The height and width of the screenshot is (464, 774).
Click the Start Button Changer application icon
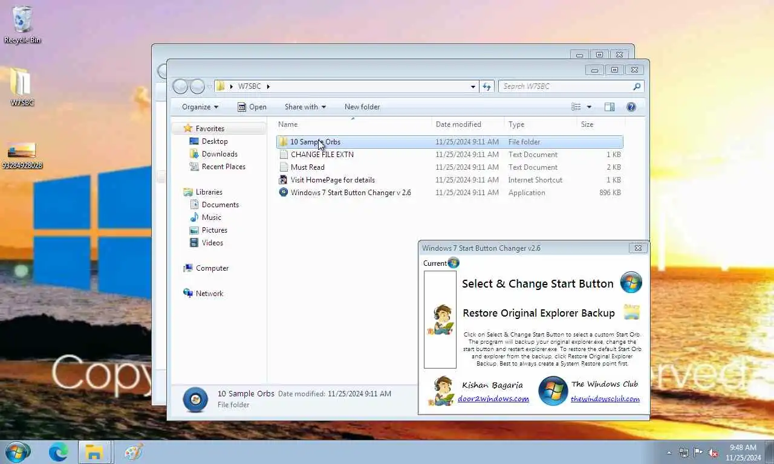[x=284, y=192]
